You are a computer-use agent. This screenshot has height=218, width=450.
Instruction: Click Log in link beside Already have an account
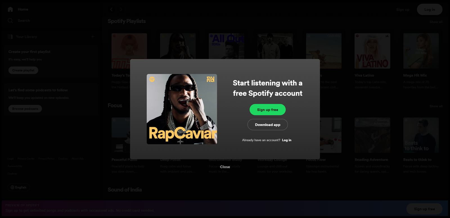287,140
